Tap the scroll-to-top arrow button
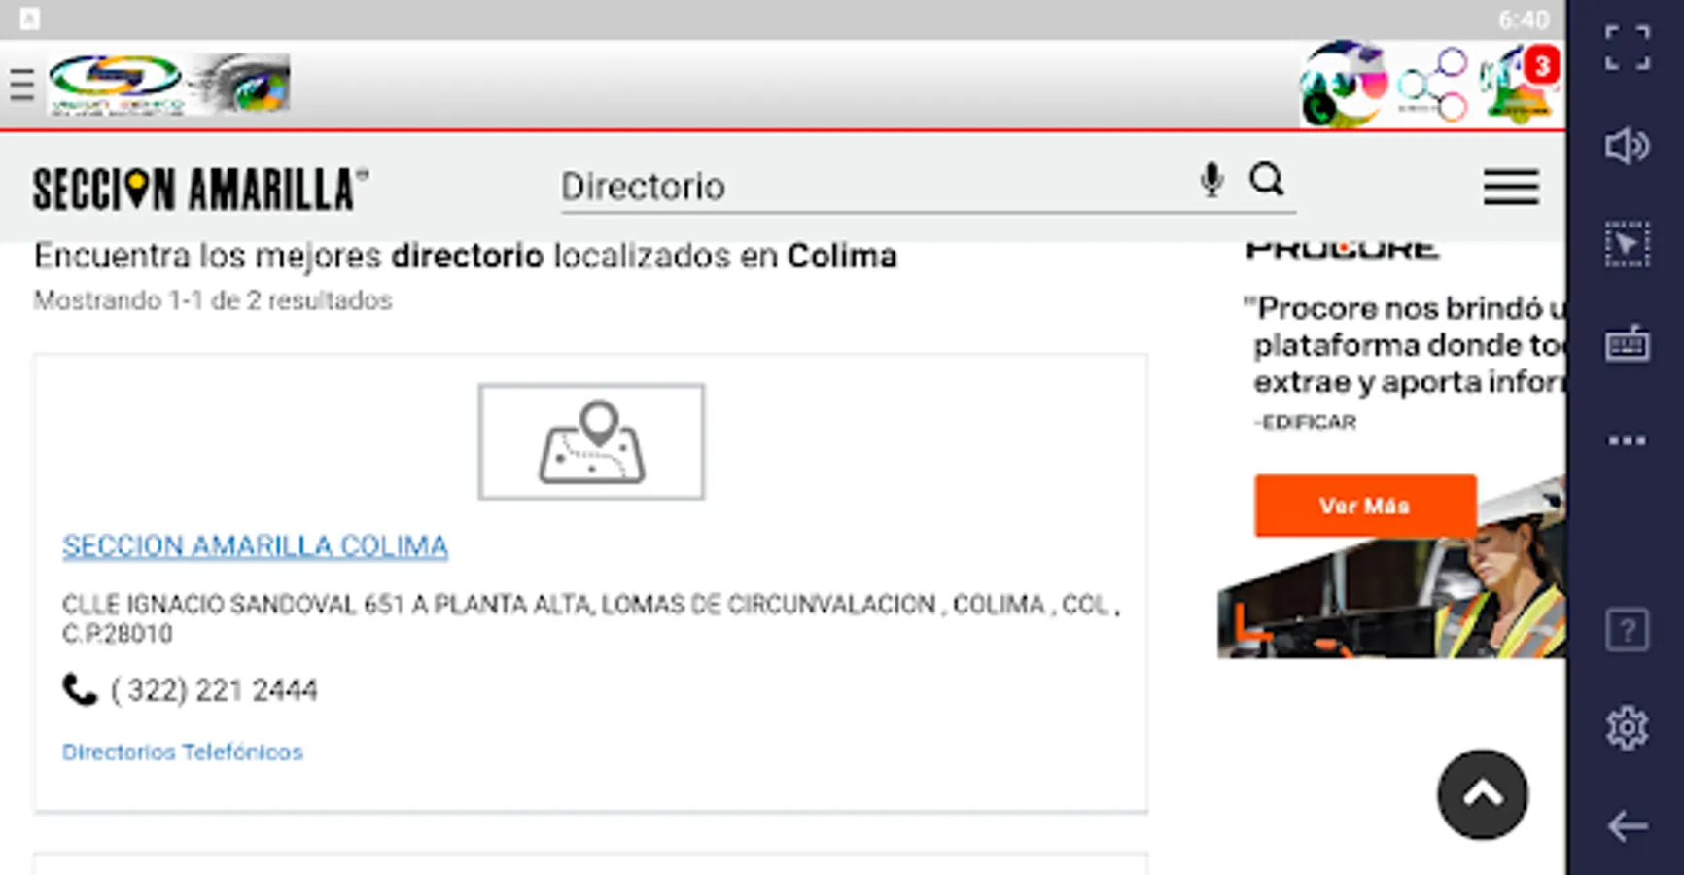 pyautogui.click(x=1483, y=794)
